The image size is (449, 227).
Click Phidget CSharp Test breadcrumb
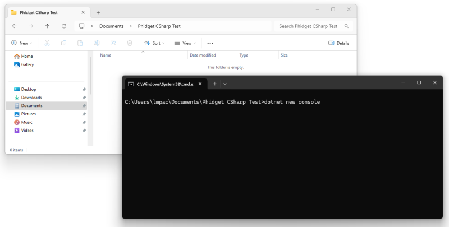[159, 26]
